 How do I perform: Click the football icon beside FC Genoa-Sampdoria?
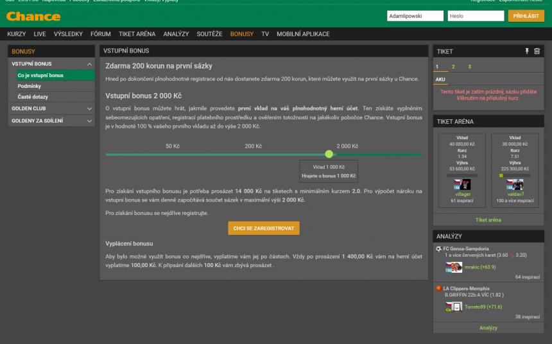click(x=438, y=249)
